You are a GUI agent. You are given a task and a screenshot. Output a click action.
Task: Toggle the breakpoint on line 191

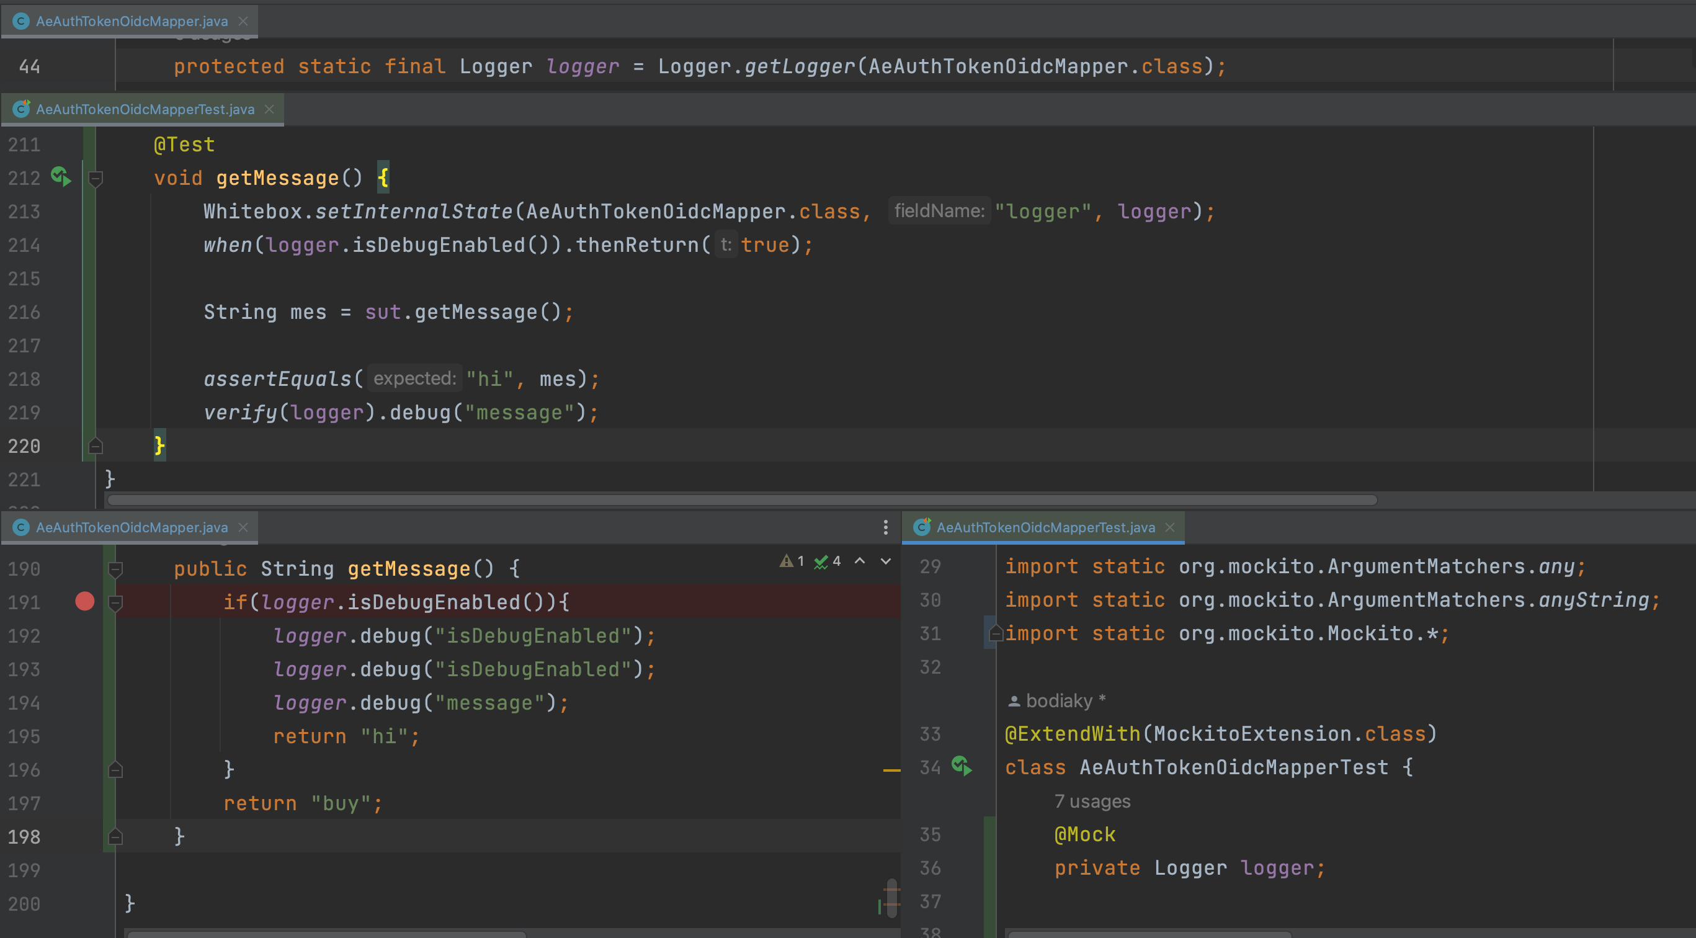[84, 601]
